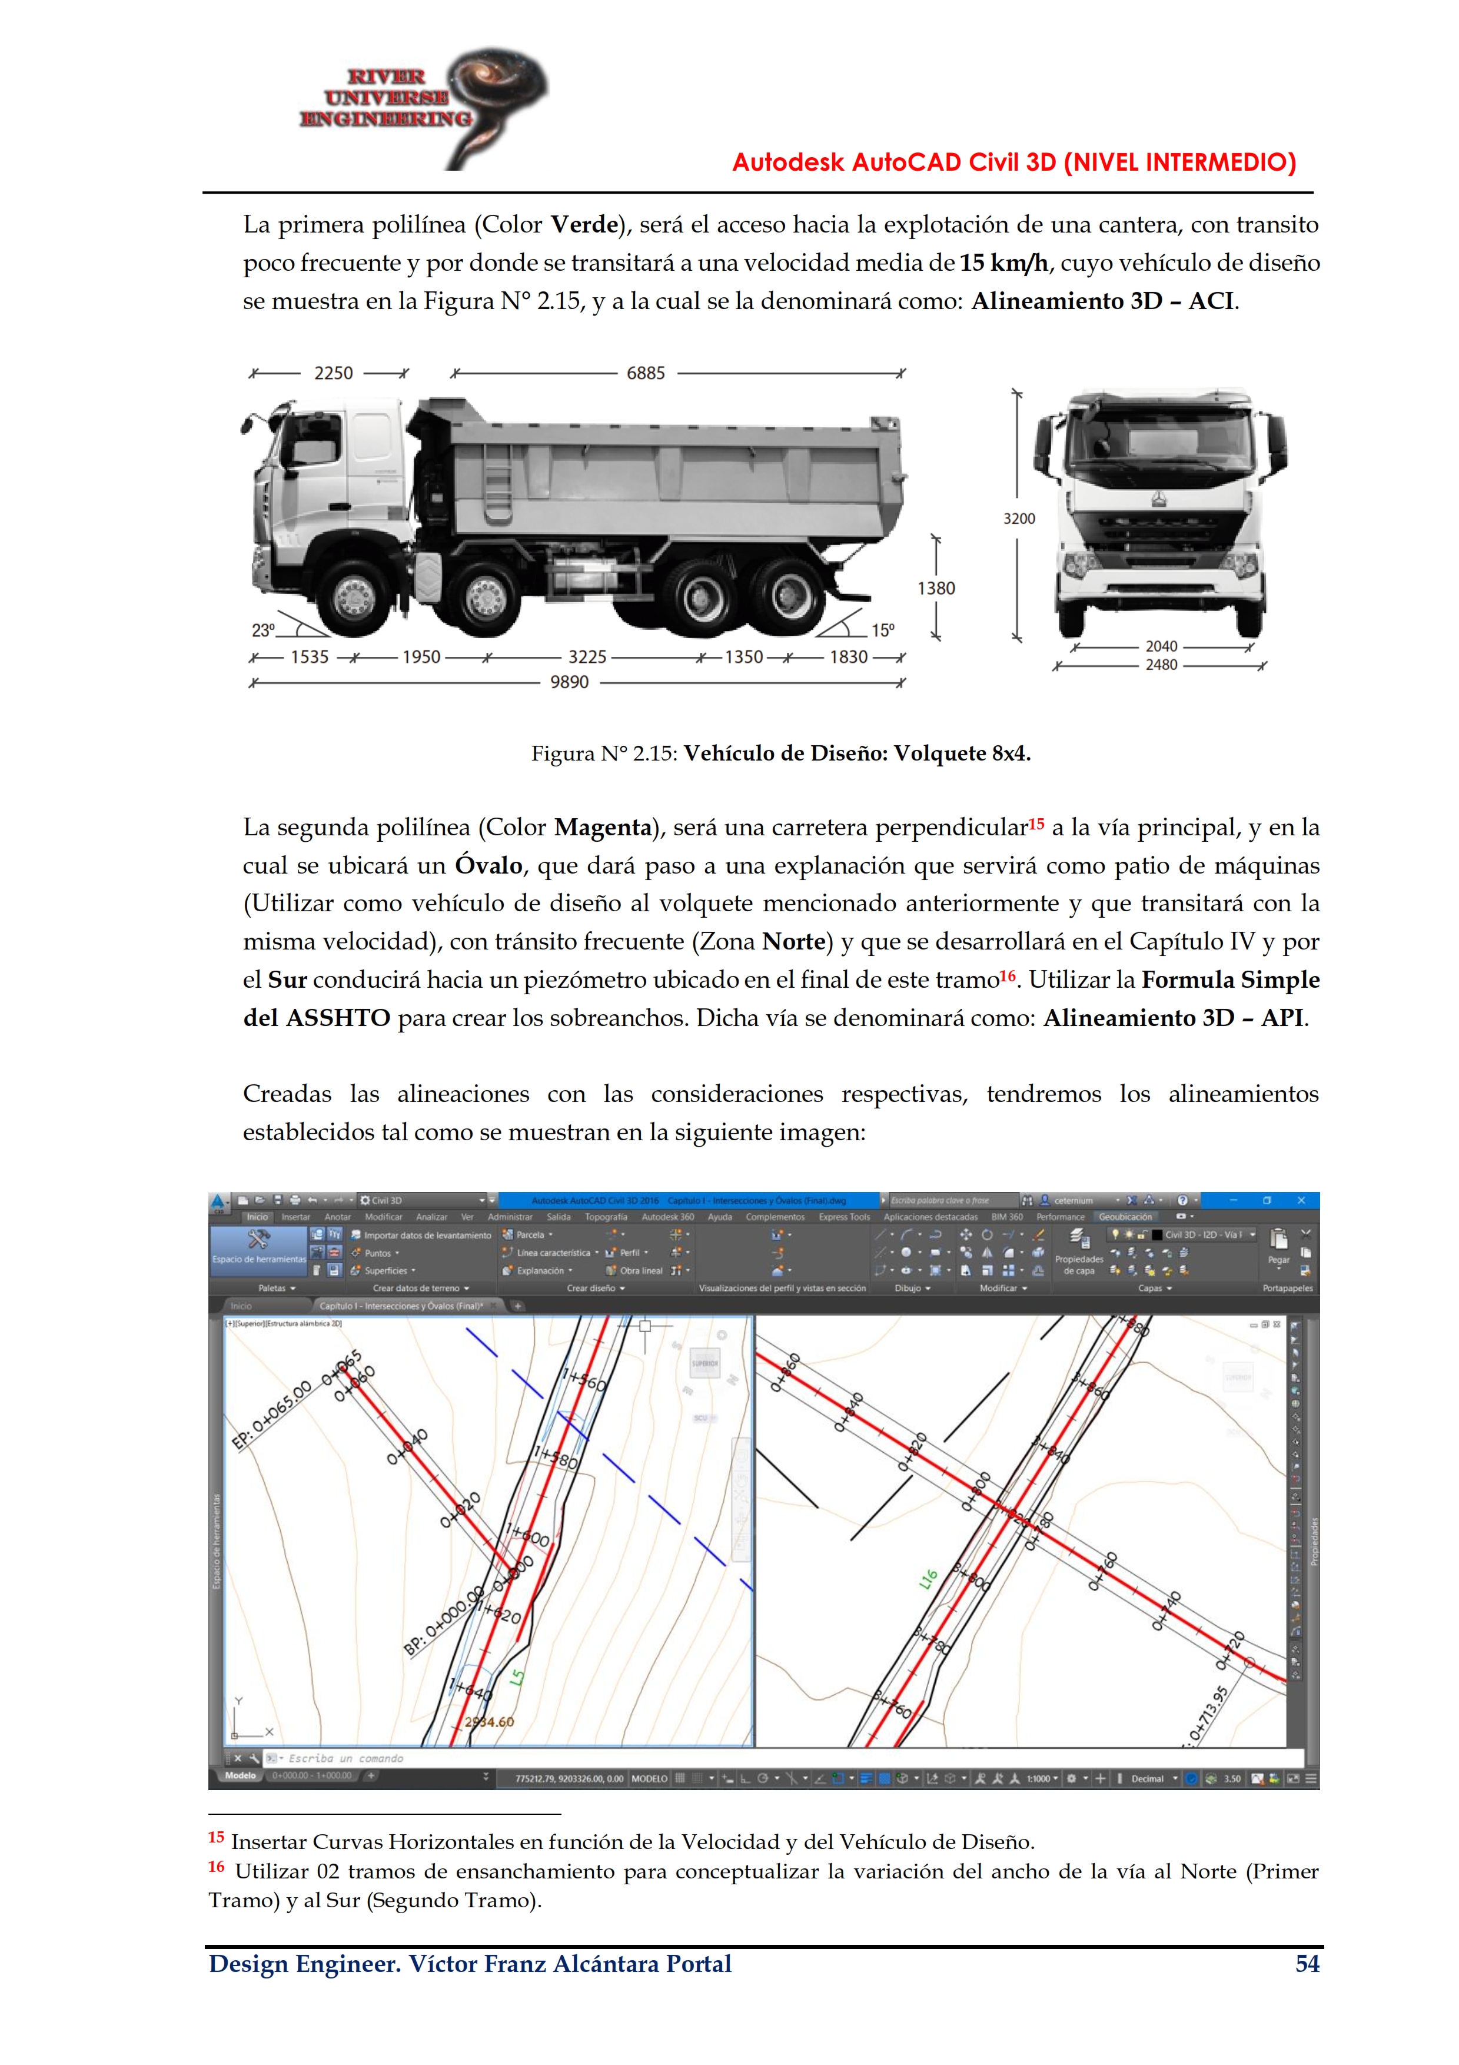The width and height of the screenshot is (1459, 2065).
Task: Toggle MODELO space button in status bar
Action: (649, 1778)
